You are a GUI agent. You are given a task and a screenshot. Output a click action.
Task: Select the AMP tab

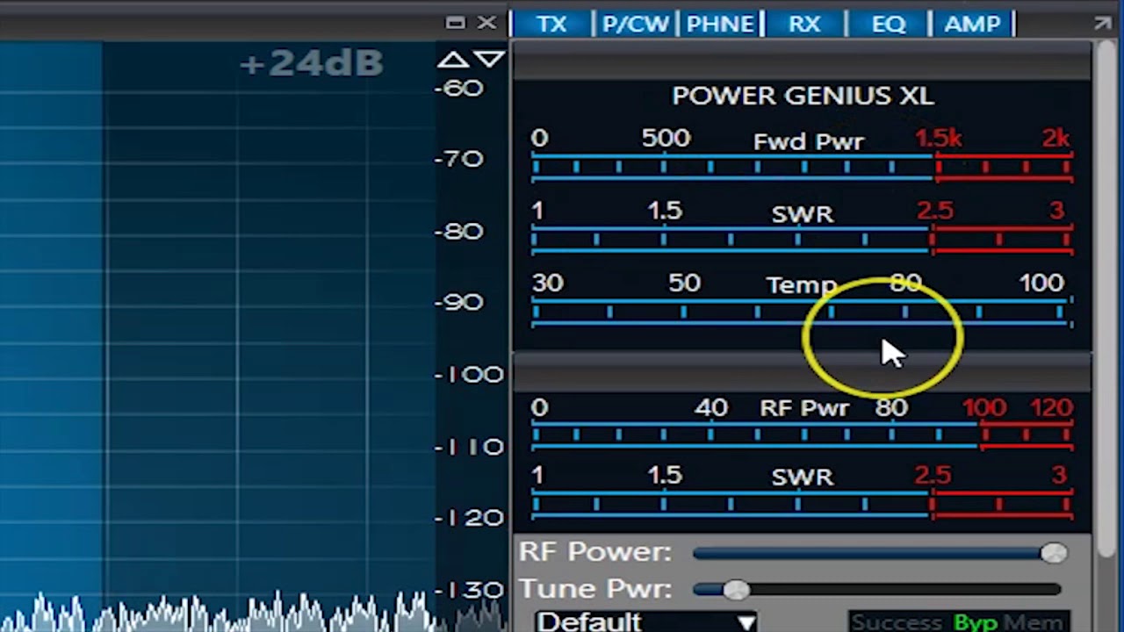tap(972, 24)
